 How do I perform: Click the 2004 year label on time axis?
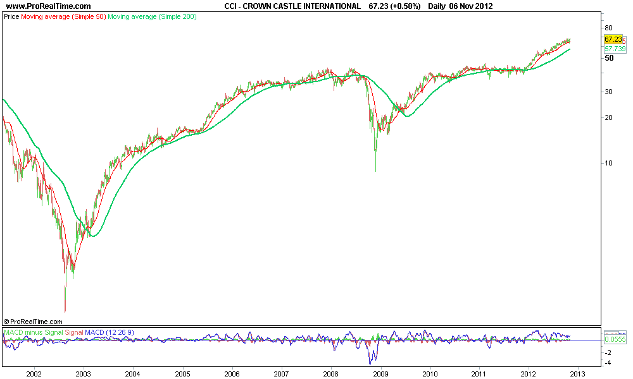(132, 374)
